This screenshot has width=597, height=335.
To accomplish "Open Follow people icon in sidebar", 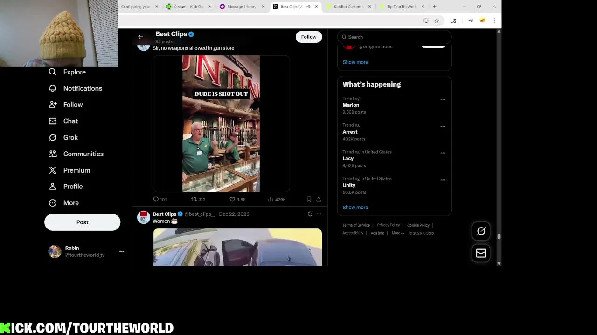I will point(53,105).
